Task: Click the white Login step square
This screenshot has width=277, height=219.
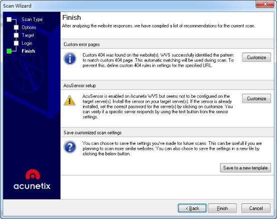Action: [x=16, y=43]
